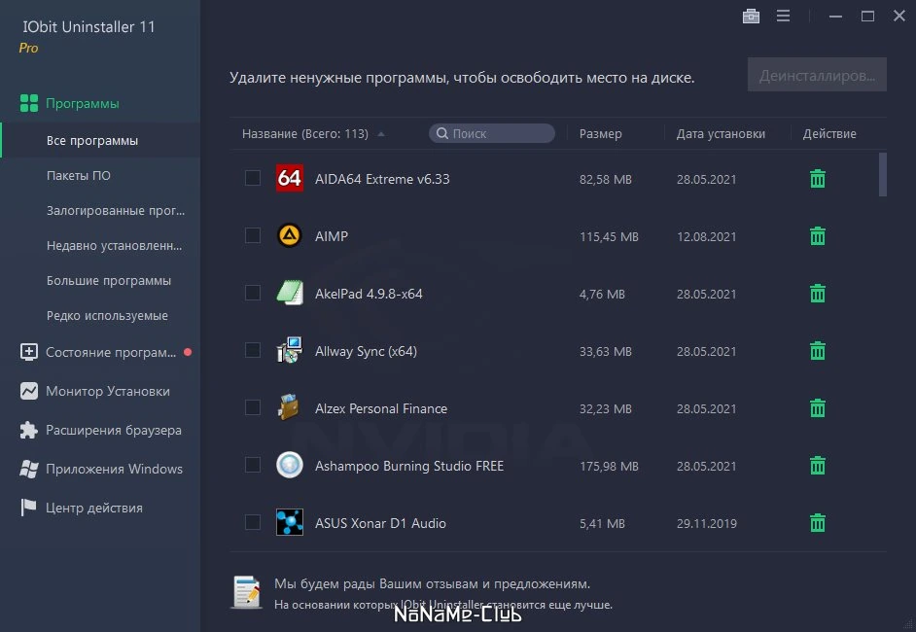This screenshot has height=632, width=916.
Task: Sort list by Размер column
Action: coord(600,134)
